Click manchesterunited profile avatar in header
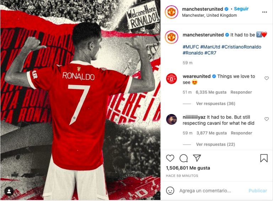 pos(171,12)
